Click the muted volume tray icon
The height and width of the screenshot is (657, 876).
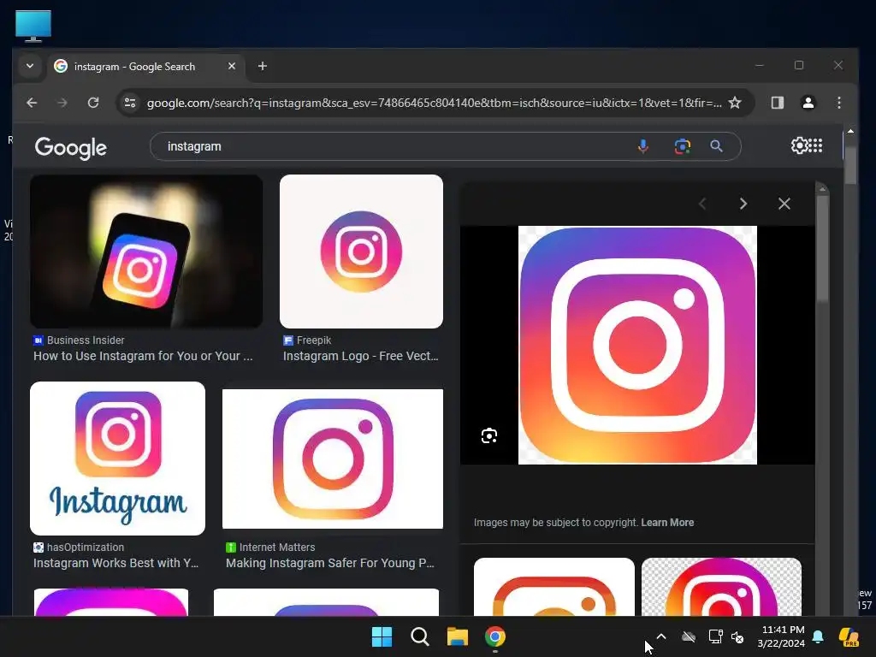point(737,636)
